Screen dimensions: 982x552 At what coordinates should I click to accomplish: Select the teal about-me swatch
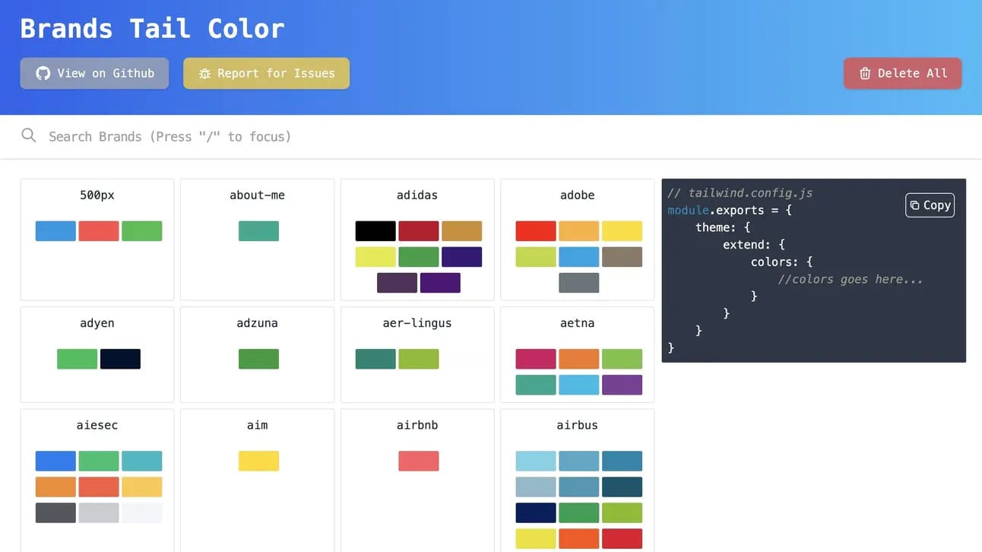pyautogui.click(x=258, y=231)
